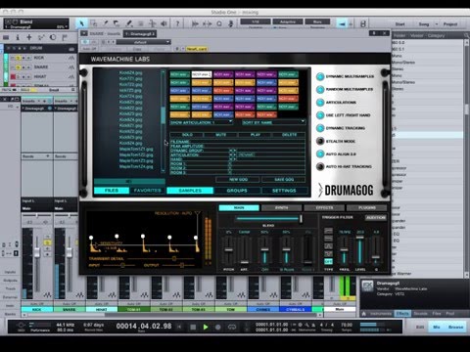Select the Split tool in toolbar

click(105, 23)
